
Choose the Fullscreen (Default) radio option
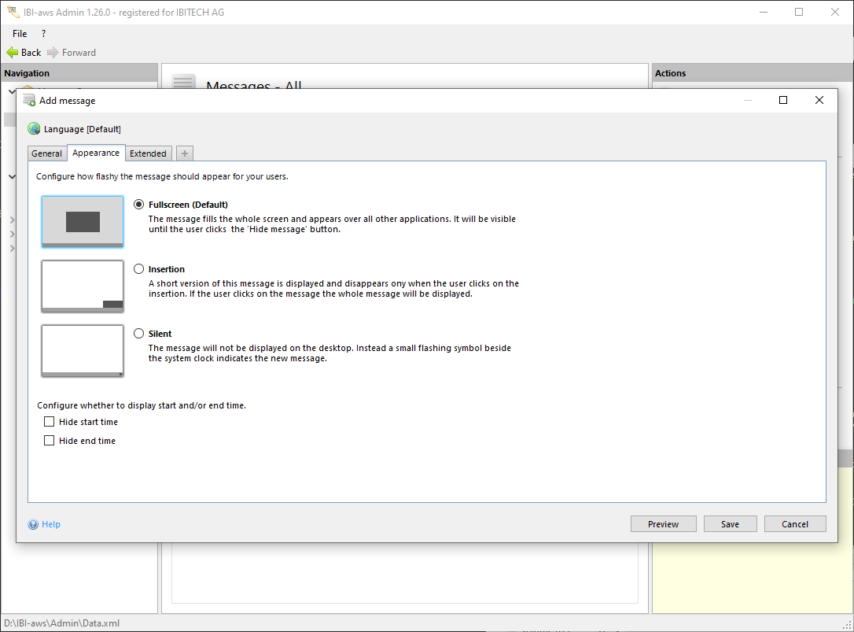tap(139, 205)
